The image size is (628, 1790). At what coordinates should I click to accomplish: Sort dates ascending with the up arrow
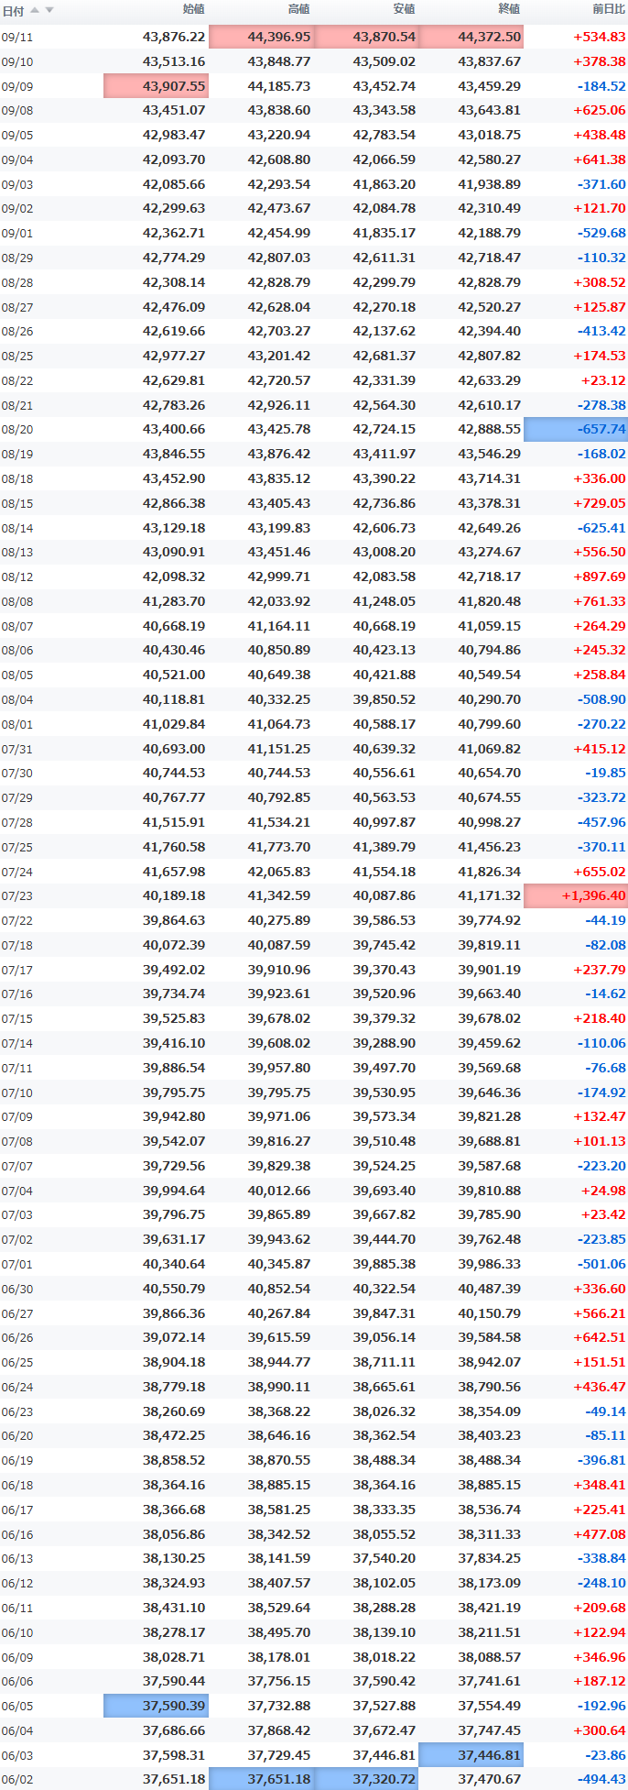(35, 10)
